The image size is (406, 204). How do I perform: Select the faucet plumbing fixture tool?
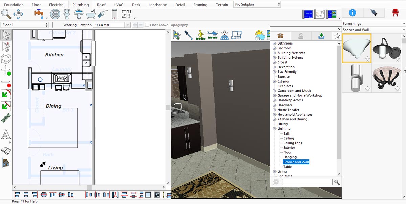click(x=39, y=14)
